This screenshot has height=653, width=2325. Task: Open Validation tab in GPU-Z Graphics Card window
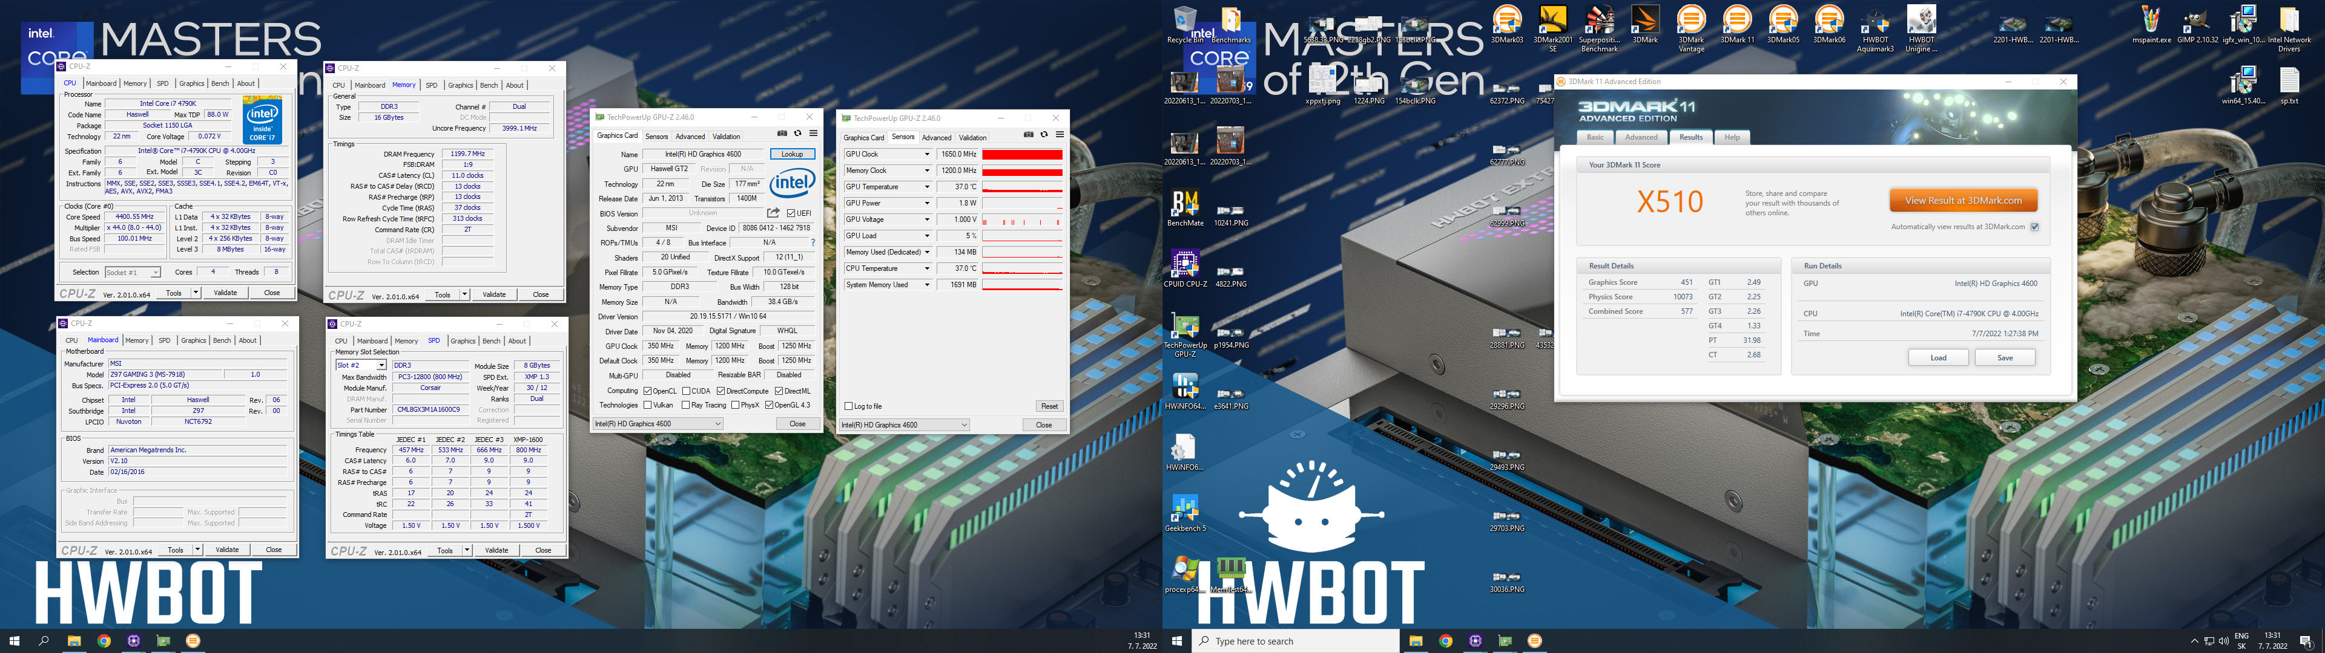point(727,137)
